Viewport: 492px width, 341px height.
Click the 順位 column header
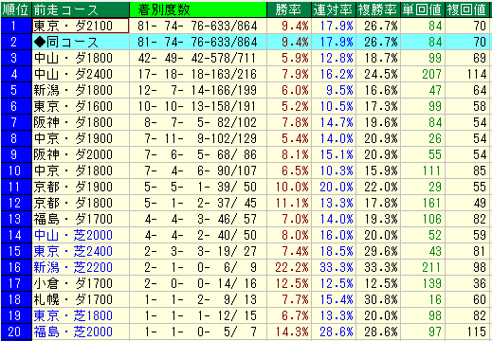click(16, 9)
